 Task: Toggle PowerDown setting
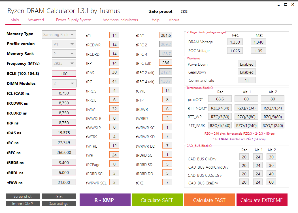(246, 64)
